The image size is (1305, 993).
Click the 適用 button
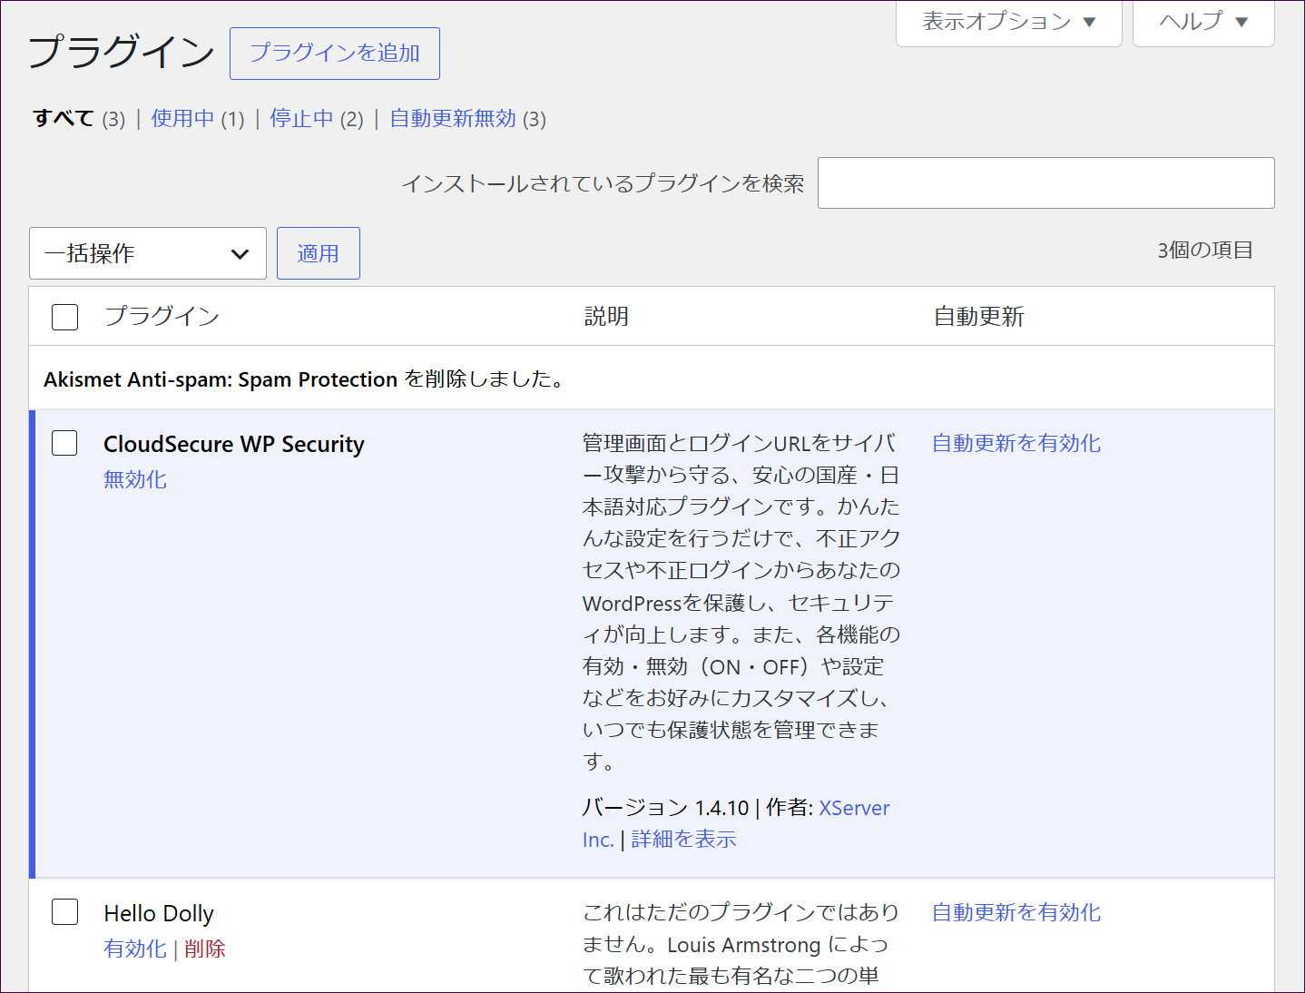tap(319, 253)
